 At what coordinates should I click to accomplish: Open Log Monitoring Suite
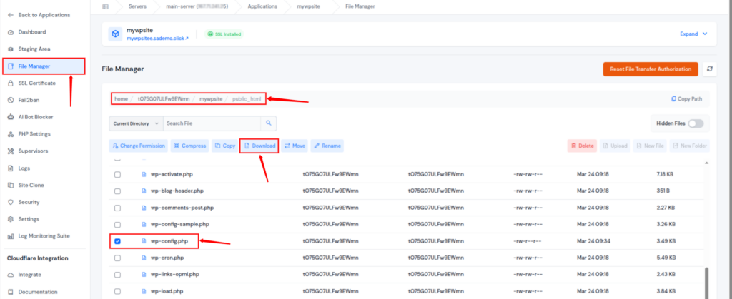pyautogui.click(x=44, y=236)
